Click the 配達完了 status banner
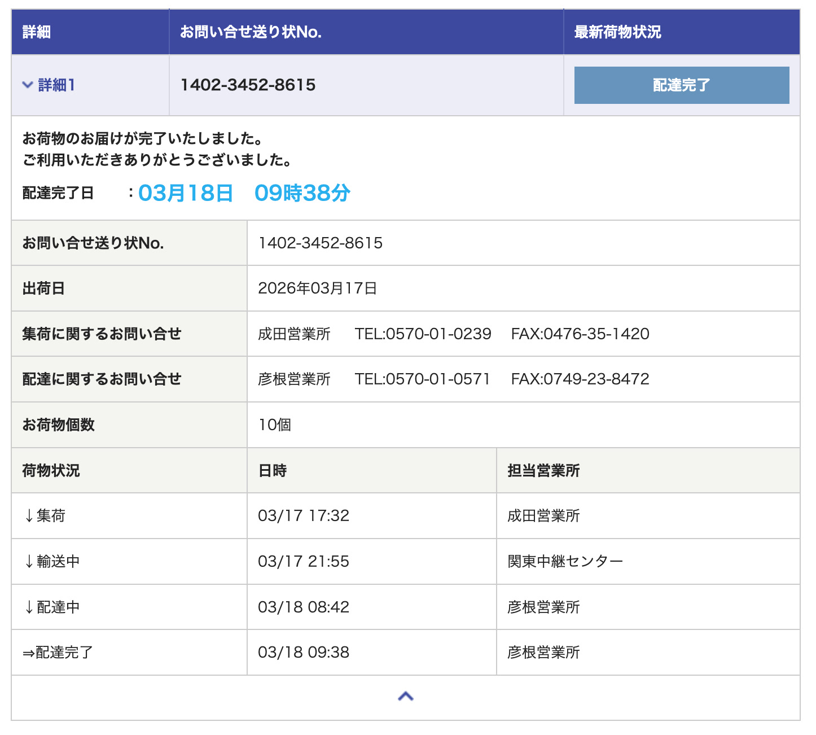 [x=681, y=85]
